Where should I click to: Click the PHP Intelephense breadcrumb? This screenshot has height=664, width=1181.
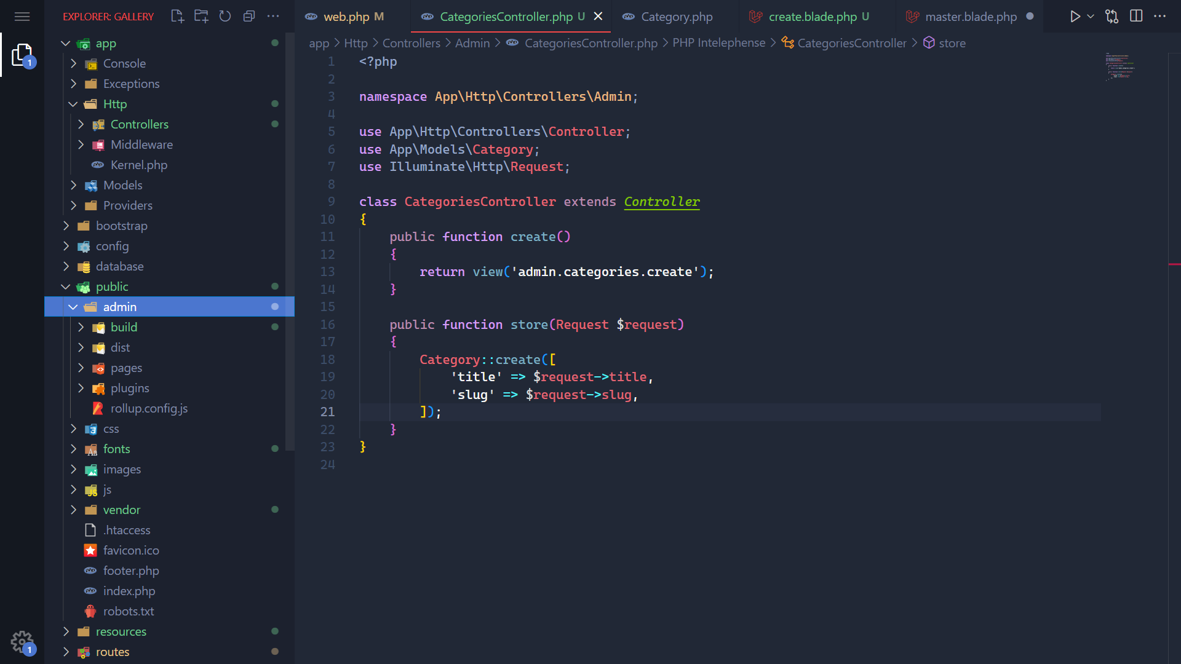point(718,43)
